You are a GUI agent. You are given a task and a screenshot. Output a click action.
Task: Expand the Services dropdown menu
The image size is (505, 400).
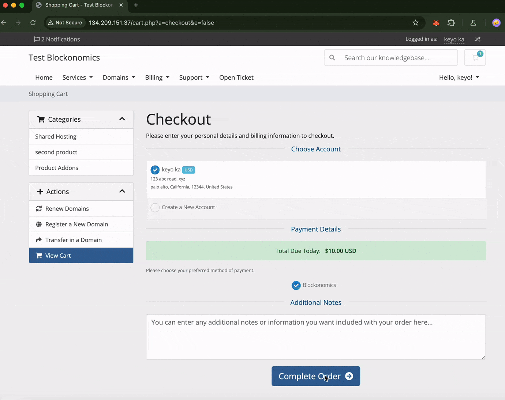point(78,78)
